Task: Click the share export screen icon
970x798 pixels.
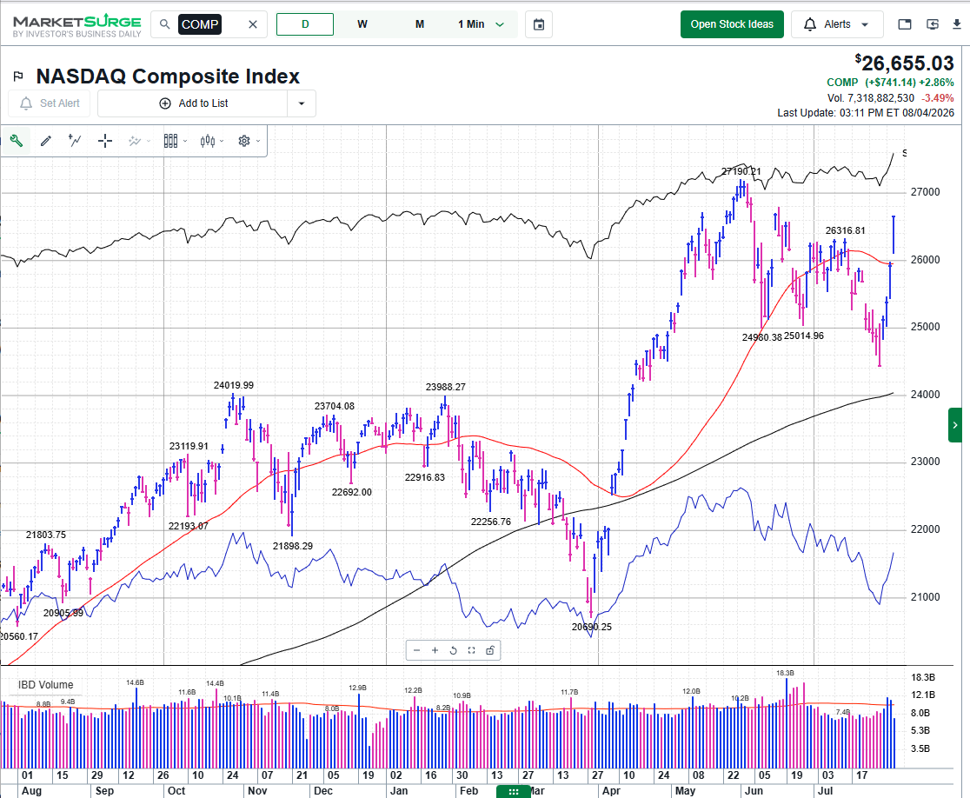Action: click(x=933, y=24)
